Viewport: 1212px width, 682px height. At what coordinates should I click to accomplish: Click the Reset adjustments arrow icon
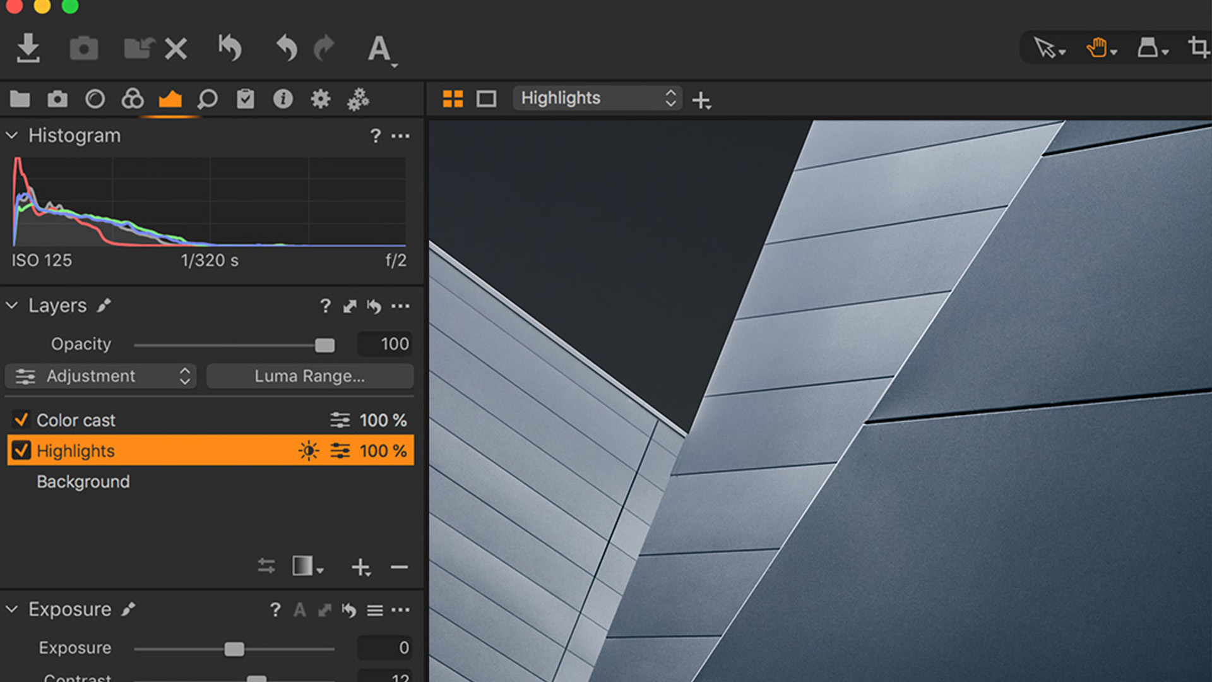[x=230, y=48]
